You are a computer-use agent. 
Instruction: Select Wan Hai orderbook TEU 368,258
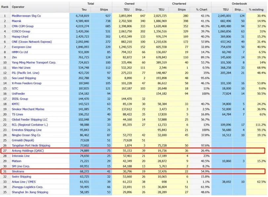tap(226, 68)
